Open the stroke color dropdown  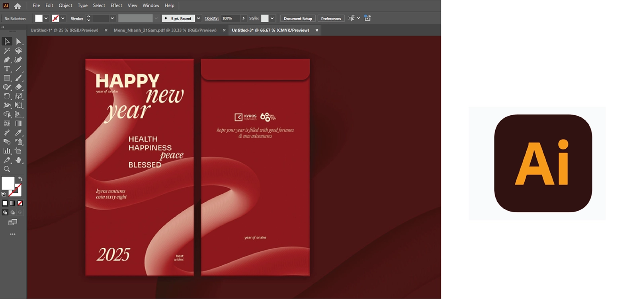63,18
